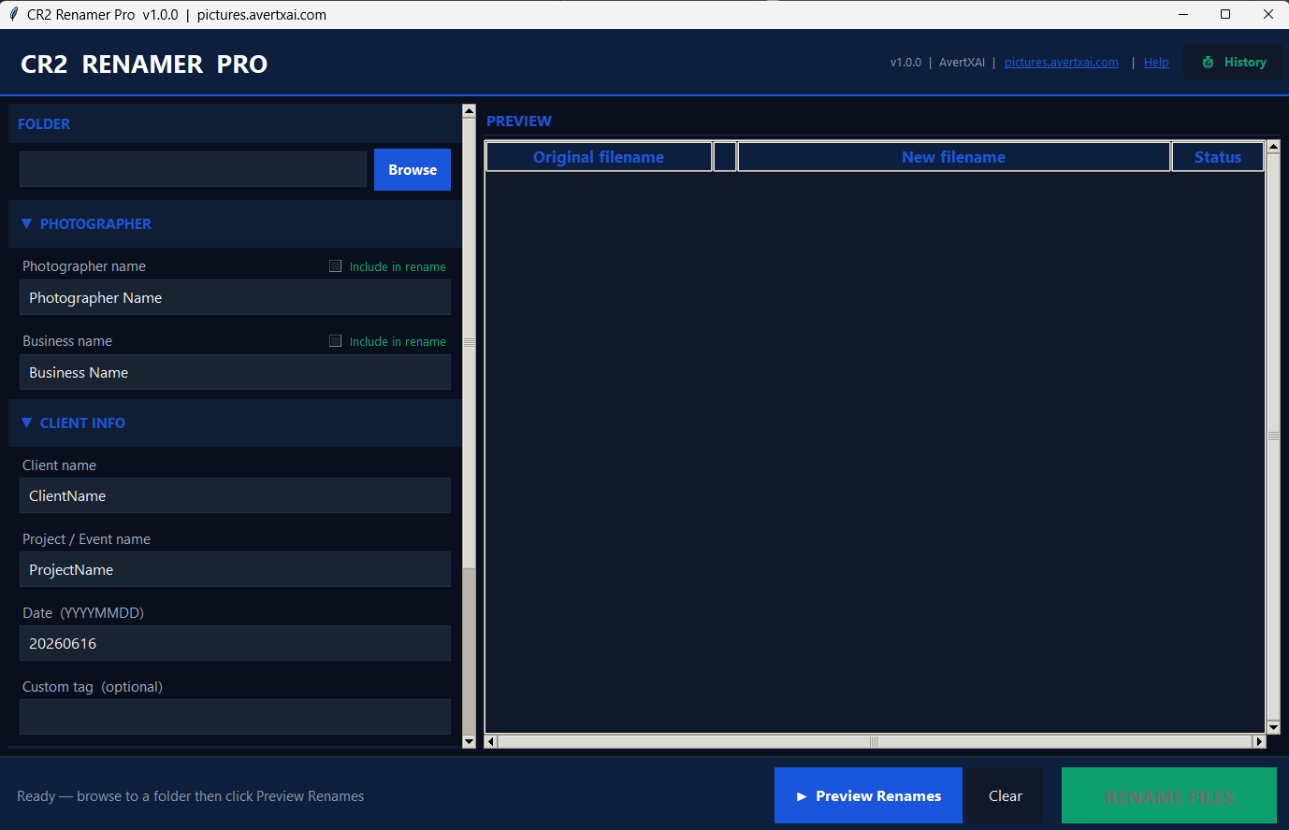
Task: Click the ClientName text field
Action: [235, 495]
